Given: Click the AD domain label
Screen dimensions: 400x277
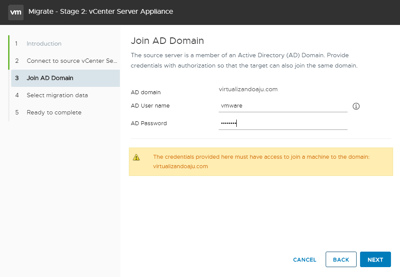Looking at the screenshot, I should (x=146, y=92).
